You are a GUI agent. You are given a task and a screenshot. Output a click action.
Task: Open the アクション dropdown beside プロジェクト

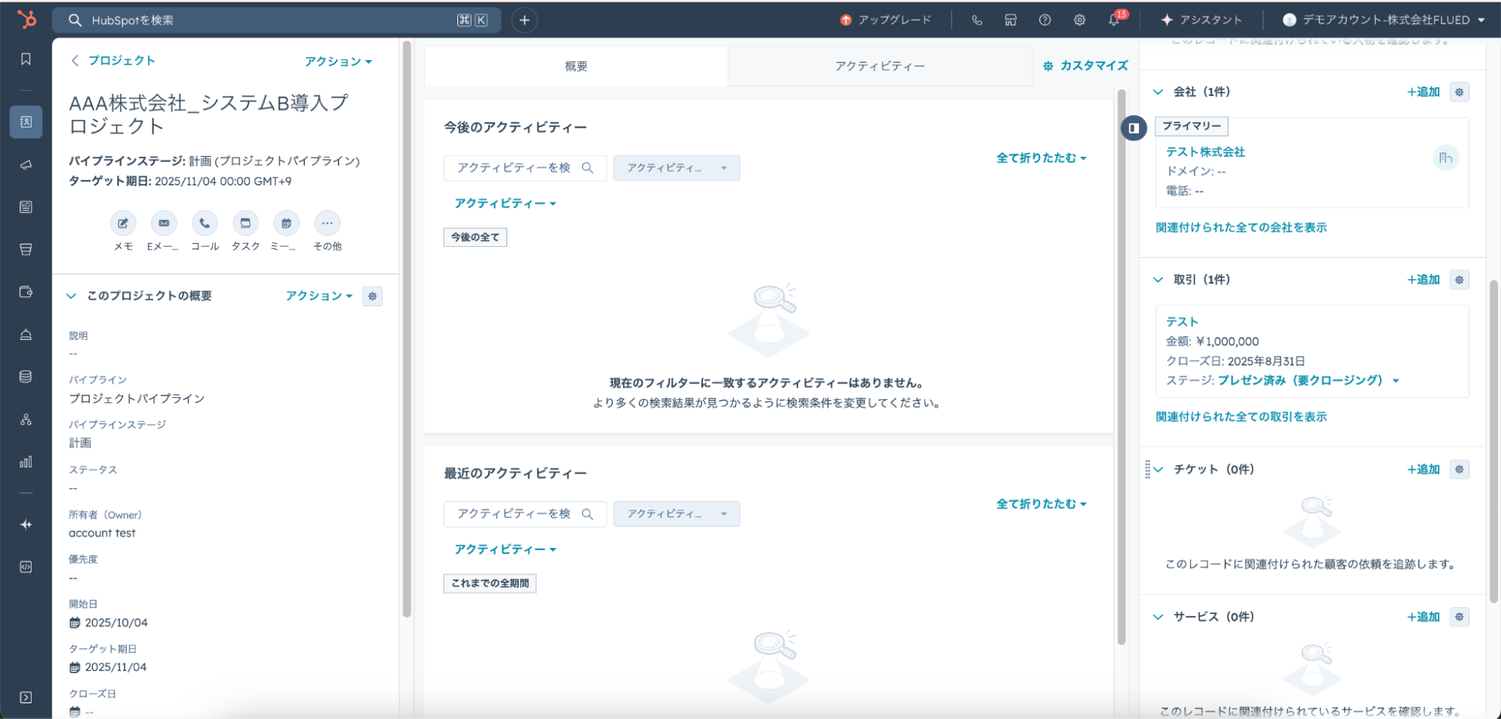(x=338, y=62)
